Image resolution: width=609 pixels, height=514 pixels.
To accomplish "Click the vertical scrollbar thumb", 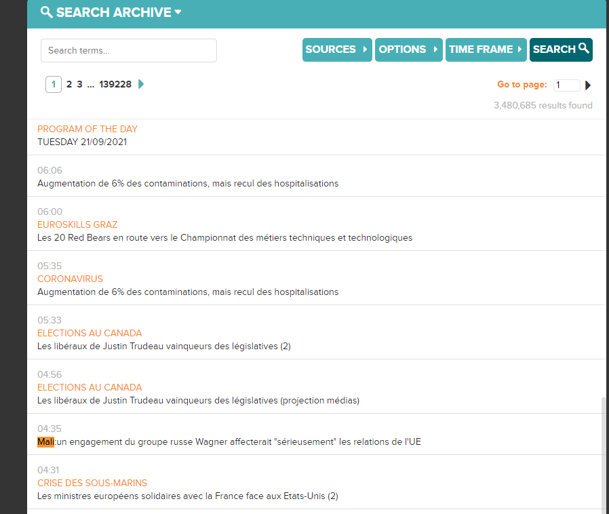I will pyautogui.click(x=602, y=454).
